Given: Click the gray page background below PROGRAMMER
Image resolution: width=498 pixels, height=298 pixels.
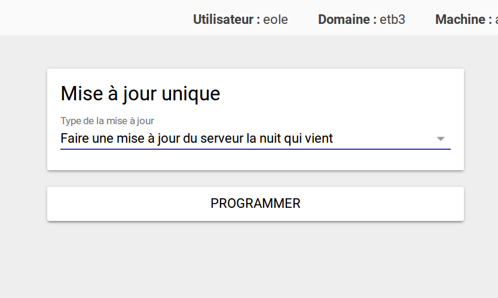Looking at the screenshot, I should [255, 260].
